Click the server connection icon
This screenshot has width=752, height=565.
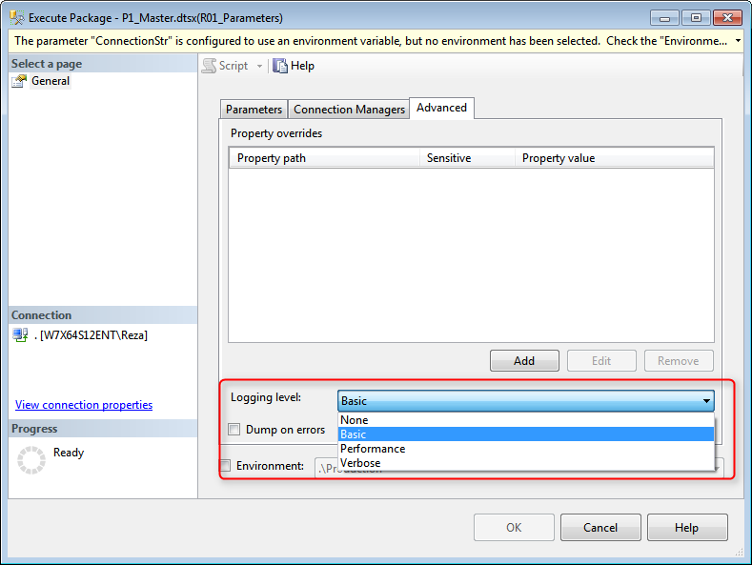[x=19, y=334]
